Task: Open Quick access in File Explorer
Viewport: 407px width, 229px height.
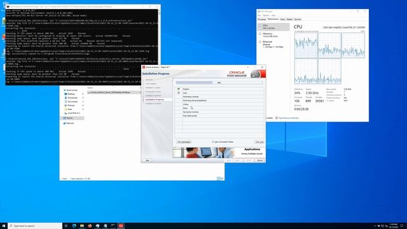Action: [x=72, y=90]
